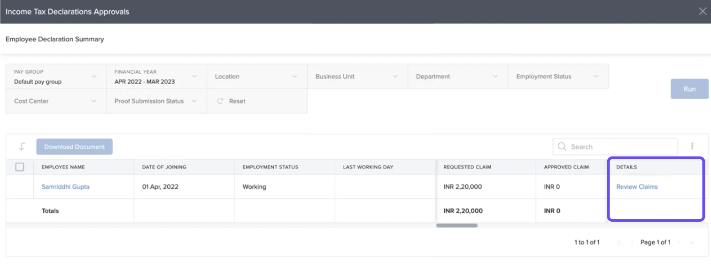Jump to last page arrow

click(x=691, y=242)
